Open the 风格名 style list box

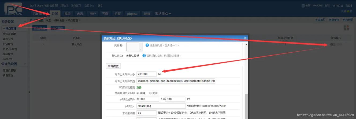[x=134, y=47]
